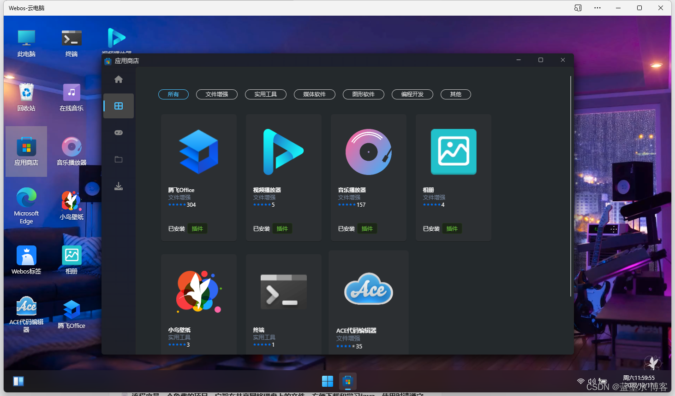
Task: Filter by 实用工具 category
Action: coord(266,94)
